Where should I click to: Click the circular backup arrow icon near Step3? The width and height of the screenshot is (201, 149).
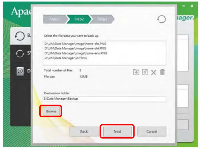(161, 19)
